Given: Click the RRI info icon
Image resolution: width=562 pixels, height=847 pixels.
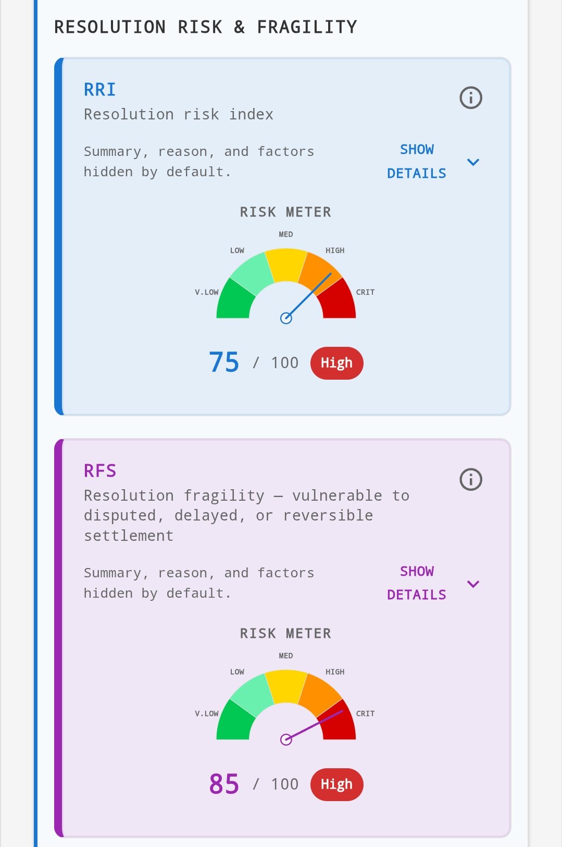Looking at the screenshot, I should 471,98.
